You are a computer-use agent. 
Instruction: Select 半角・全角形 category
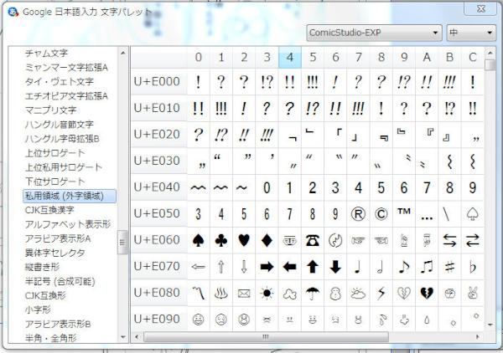point(50,338)
